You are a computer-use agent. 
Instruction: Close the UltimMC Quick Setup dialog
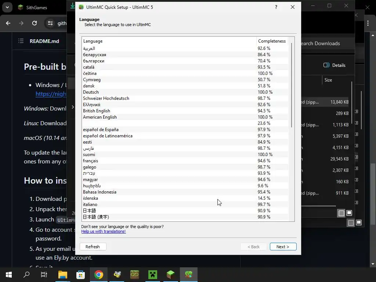[x=293, y=7]
